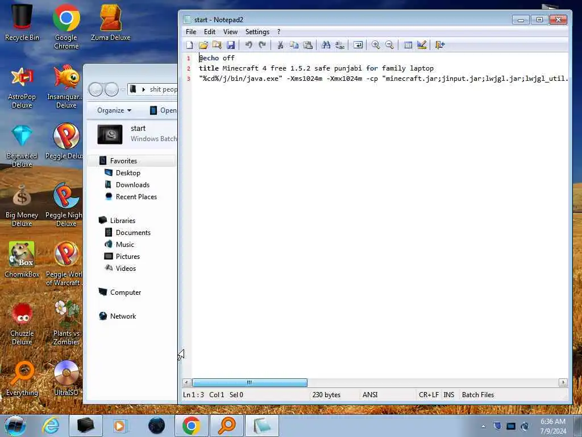The width and height of the screenshot is (582, 437).
Task: Click the CR+LF line ending status entry
Action: click(429, 395)
